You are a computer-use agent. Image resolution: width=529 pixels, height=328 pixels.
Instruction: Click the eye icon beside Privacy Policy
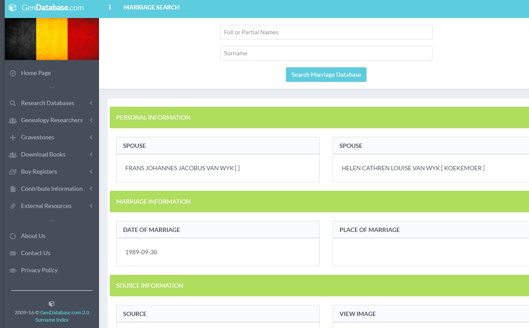pyautogui.click(x=13, y=271)
